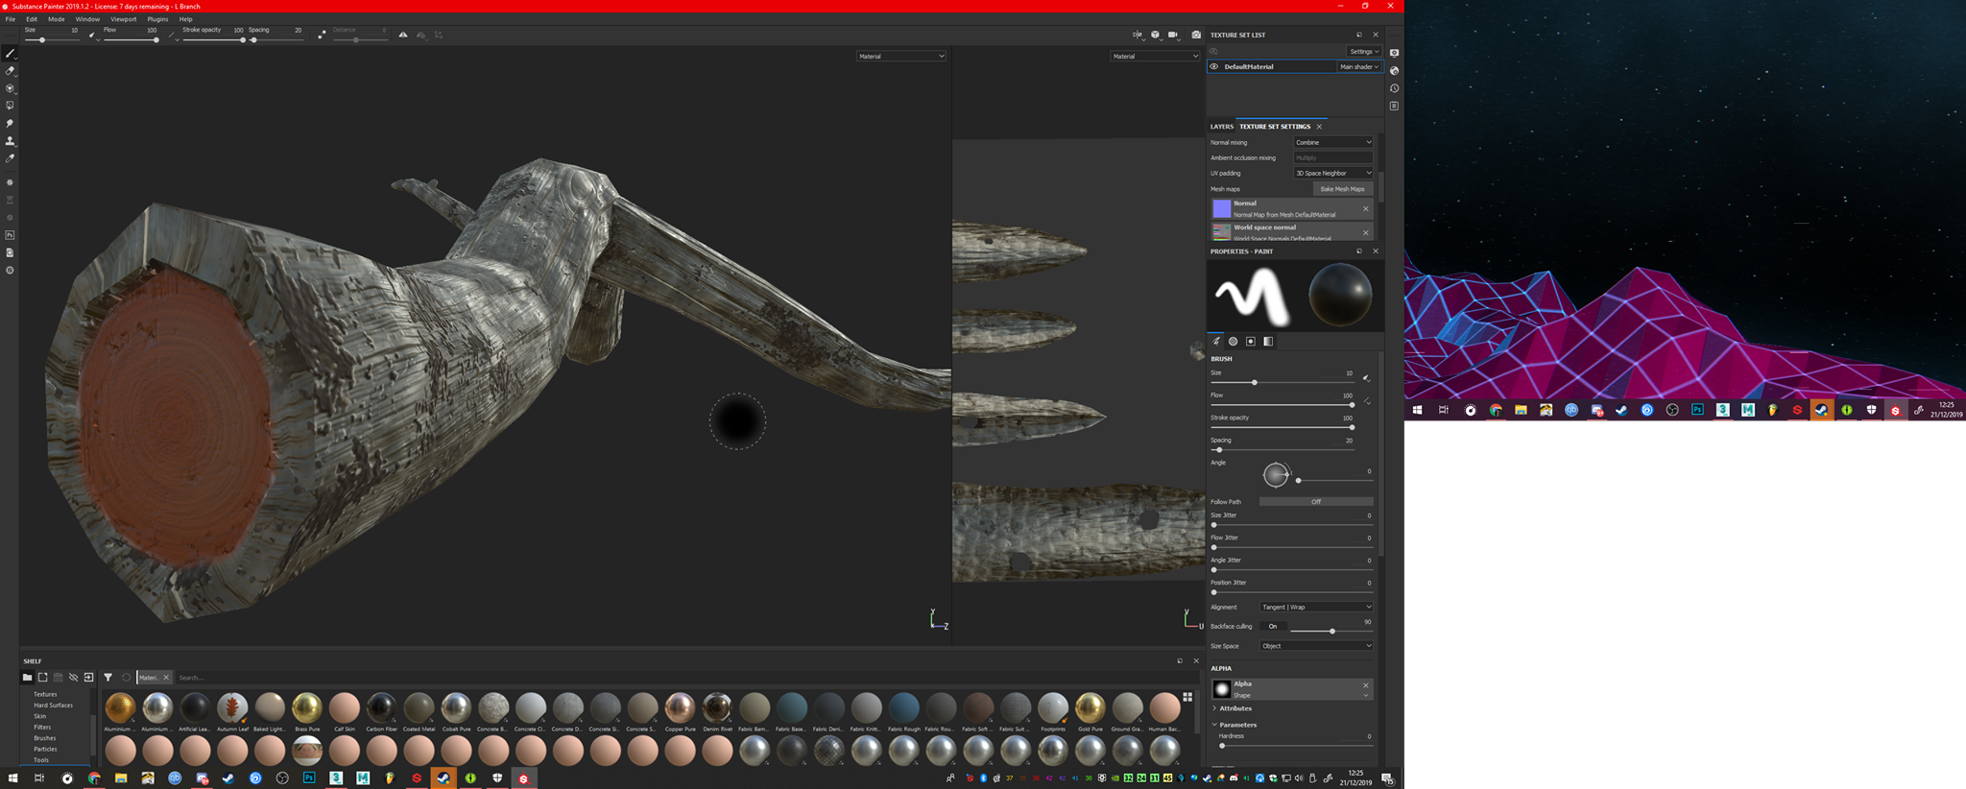Screen dimensions: 1966x789
Task: Remove the World space normal mesh map
Action: (x=1365, y=232)
